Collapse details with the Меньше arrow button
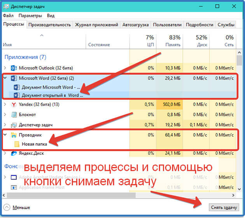 (x=7, y=207)
